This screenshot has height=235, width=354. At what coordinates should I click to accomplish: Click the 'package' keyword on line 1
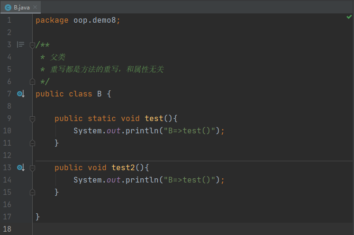coord(52,20)
